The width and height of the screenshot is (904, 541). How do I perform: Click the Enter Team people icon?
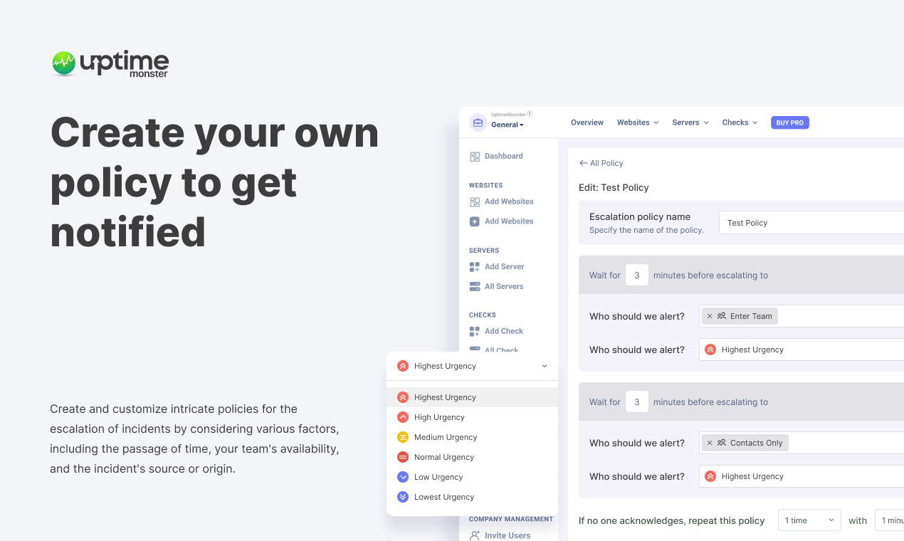click(x=722, y=316)
